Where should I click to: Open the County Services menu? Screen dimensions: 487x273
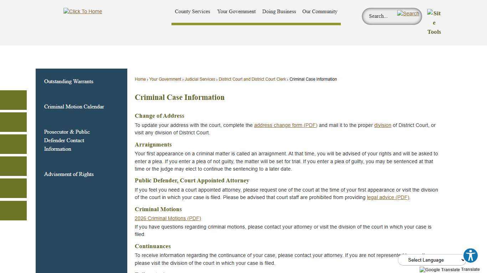point(192,11)
